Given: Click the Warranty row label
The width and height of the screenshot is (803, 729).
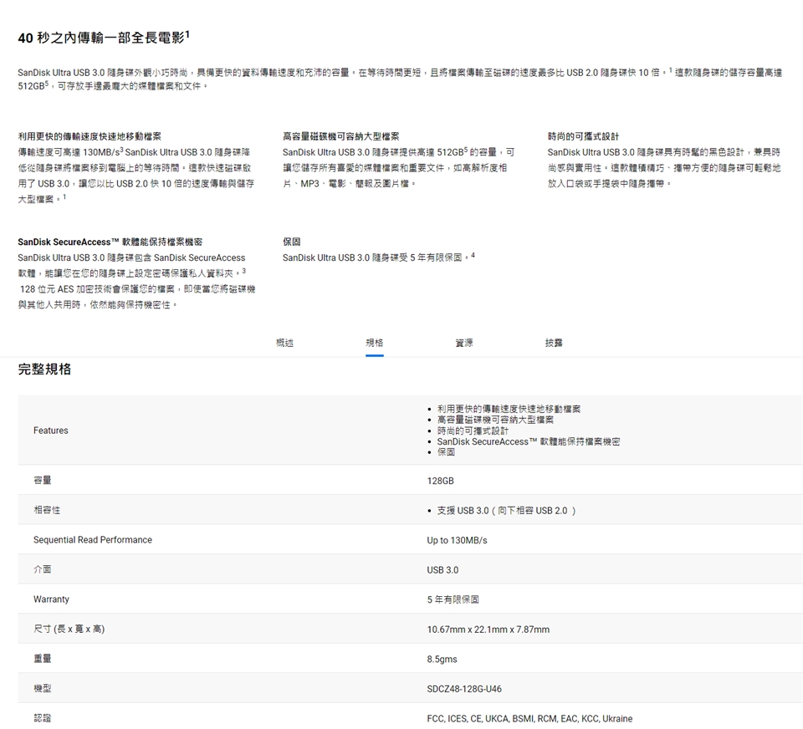Looking at the screenshot, I should click(x=51, y=599).
